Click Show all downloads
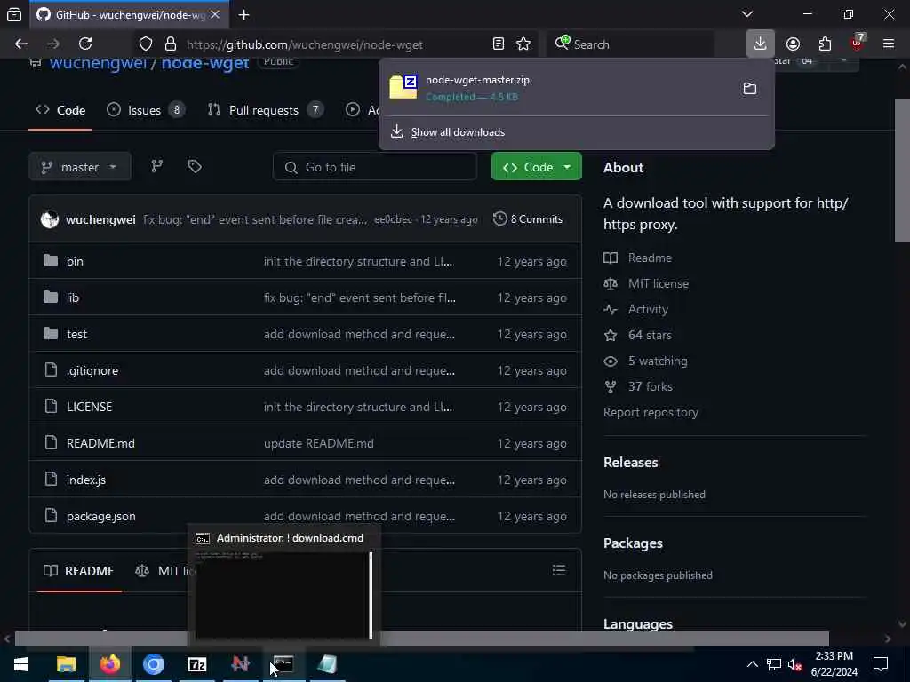 tap(458, 132)
